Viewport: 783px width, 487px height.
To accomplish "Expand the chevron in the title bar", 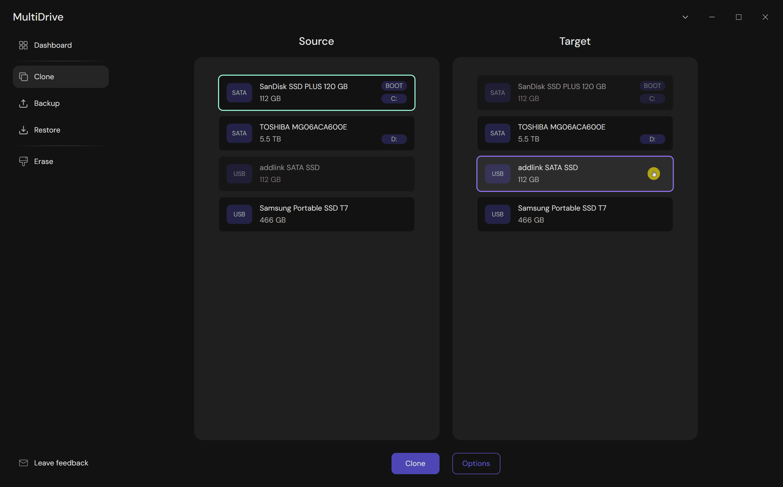I will pyautogui.click(x=685, y=17).
